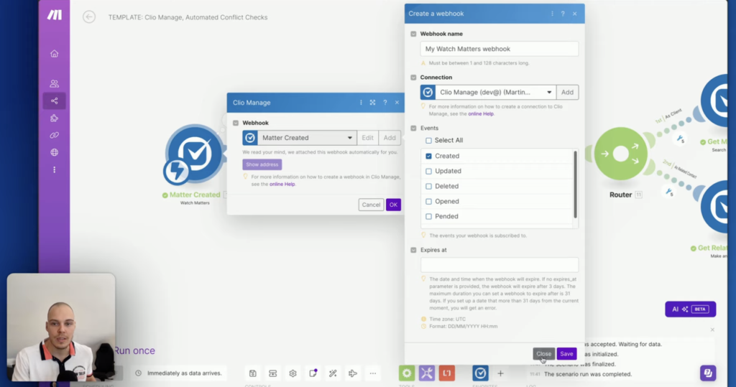This screenshot has height=387, width=736.
Task: Click the notes icon in bottom toolbar
Action: [x=313, y=373]
